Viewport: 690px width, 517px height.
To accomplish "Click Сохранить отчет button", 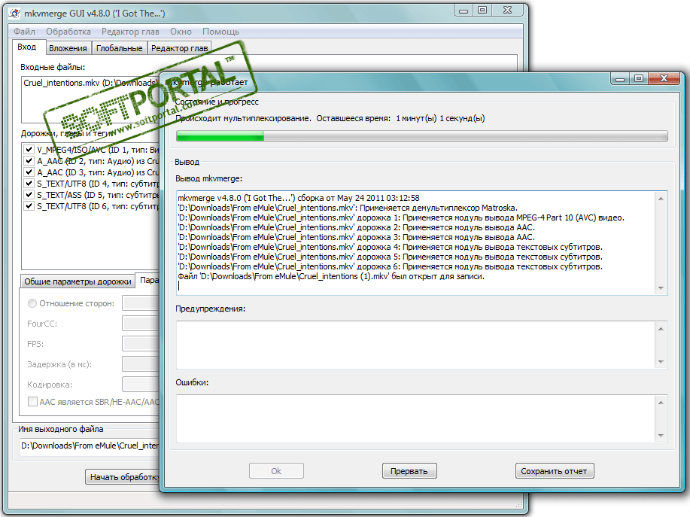I will click(555, 471).
